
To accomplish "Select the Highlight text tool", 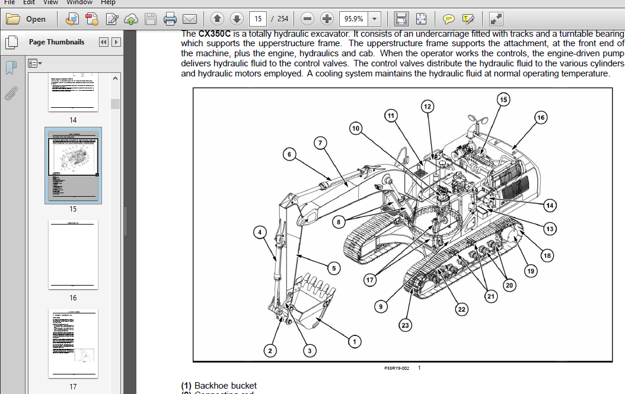I will (468, 19).
